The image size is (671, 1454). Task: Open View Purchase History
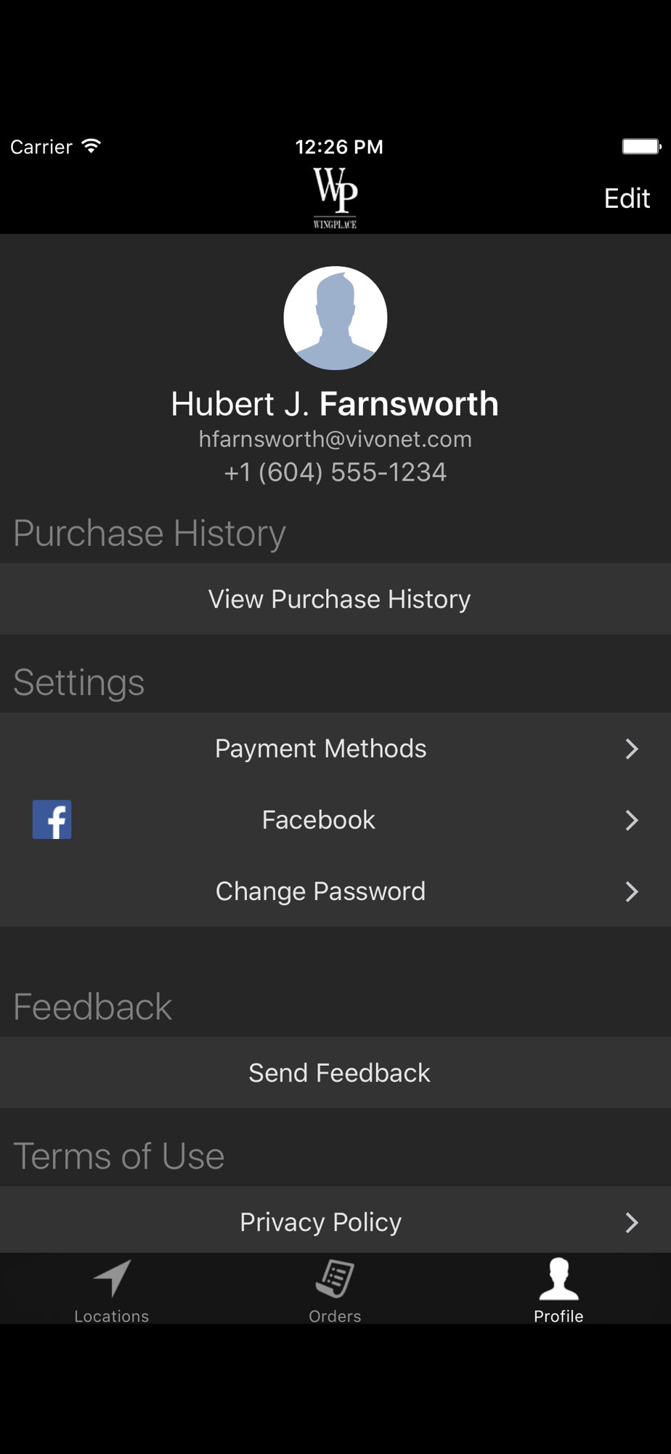pos(335,599)
